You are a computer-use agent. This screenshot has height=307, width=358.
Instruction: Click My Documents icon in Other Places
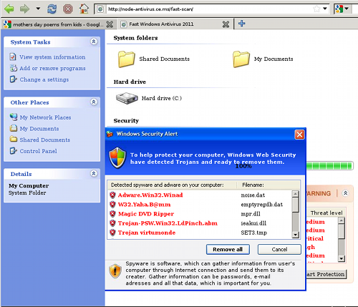[14, 128]
